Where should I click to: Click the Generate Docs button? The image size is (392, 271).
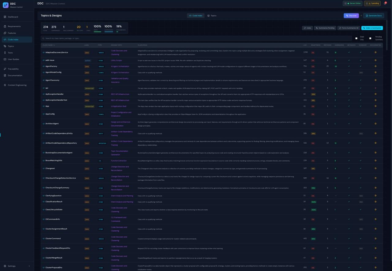point(373,15)
